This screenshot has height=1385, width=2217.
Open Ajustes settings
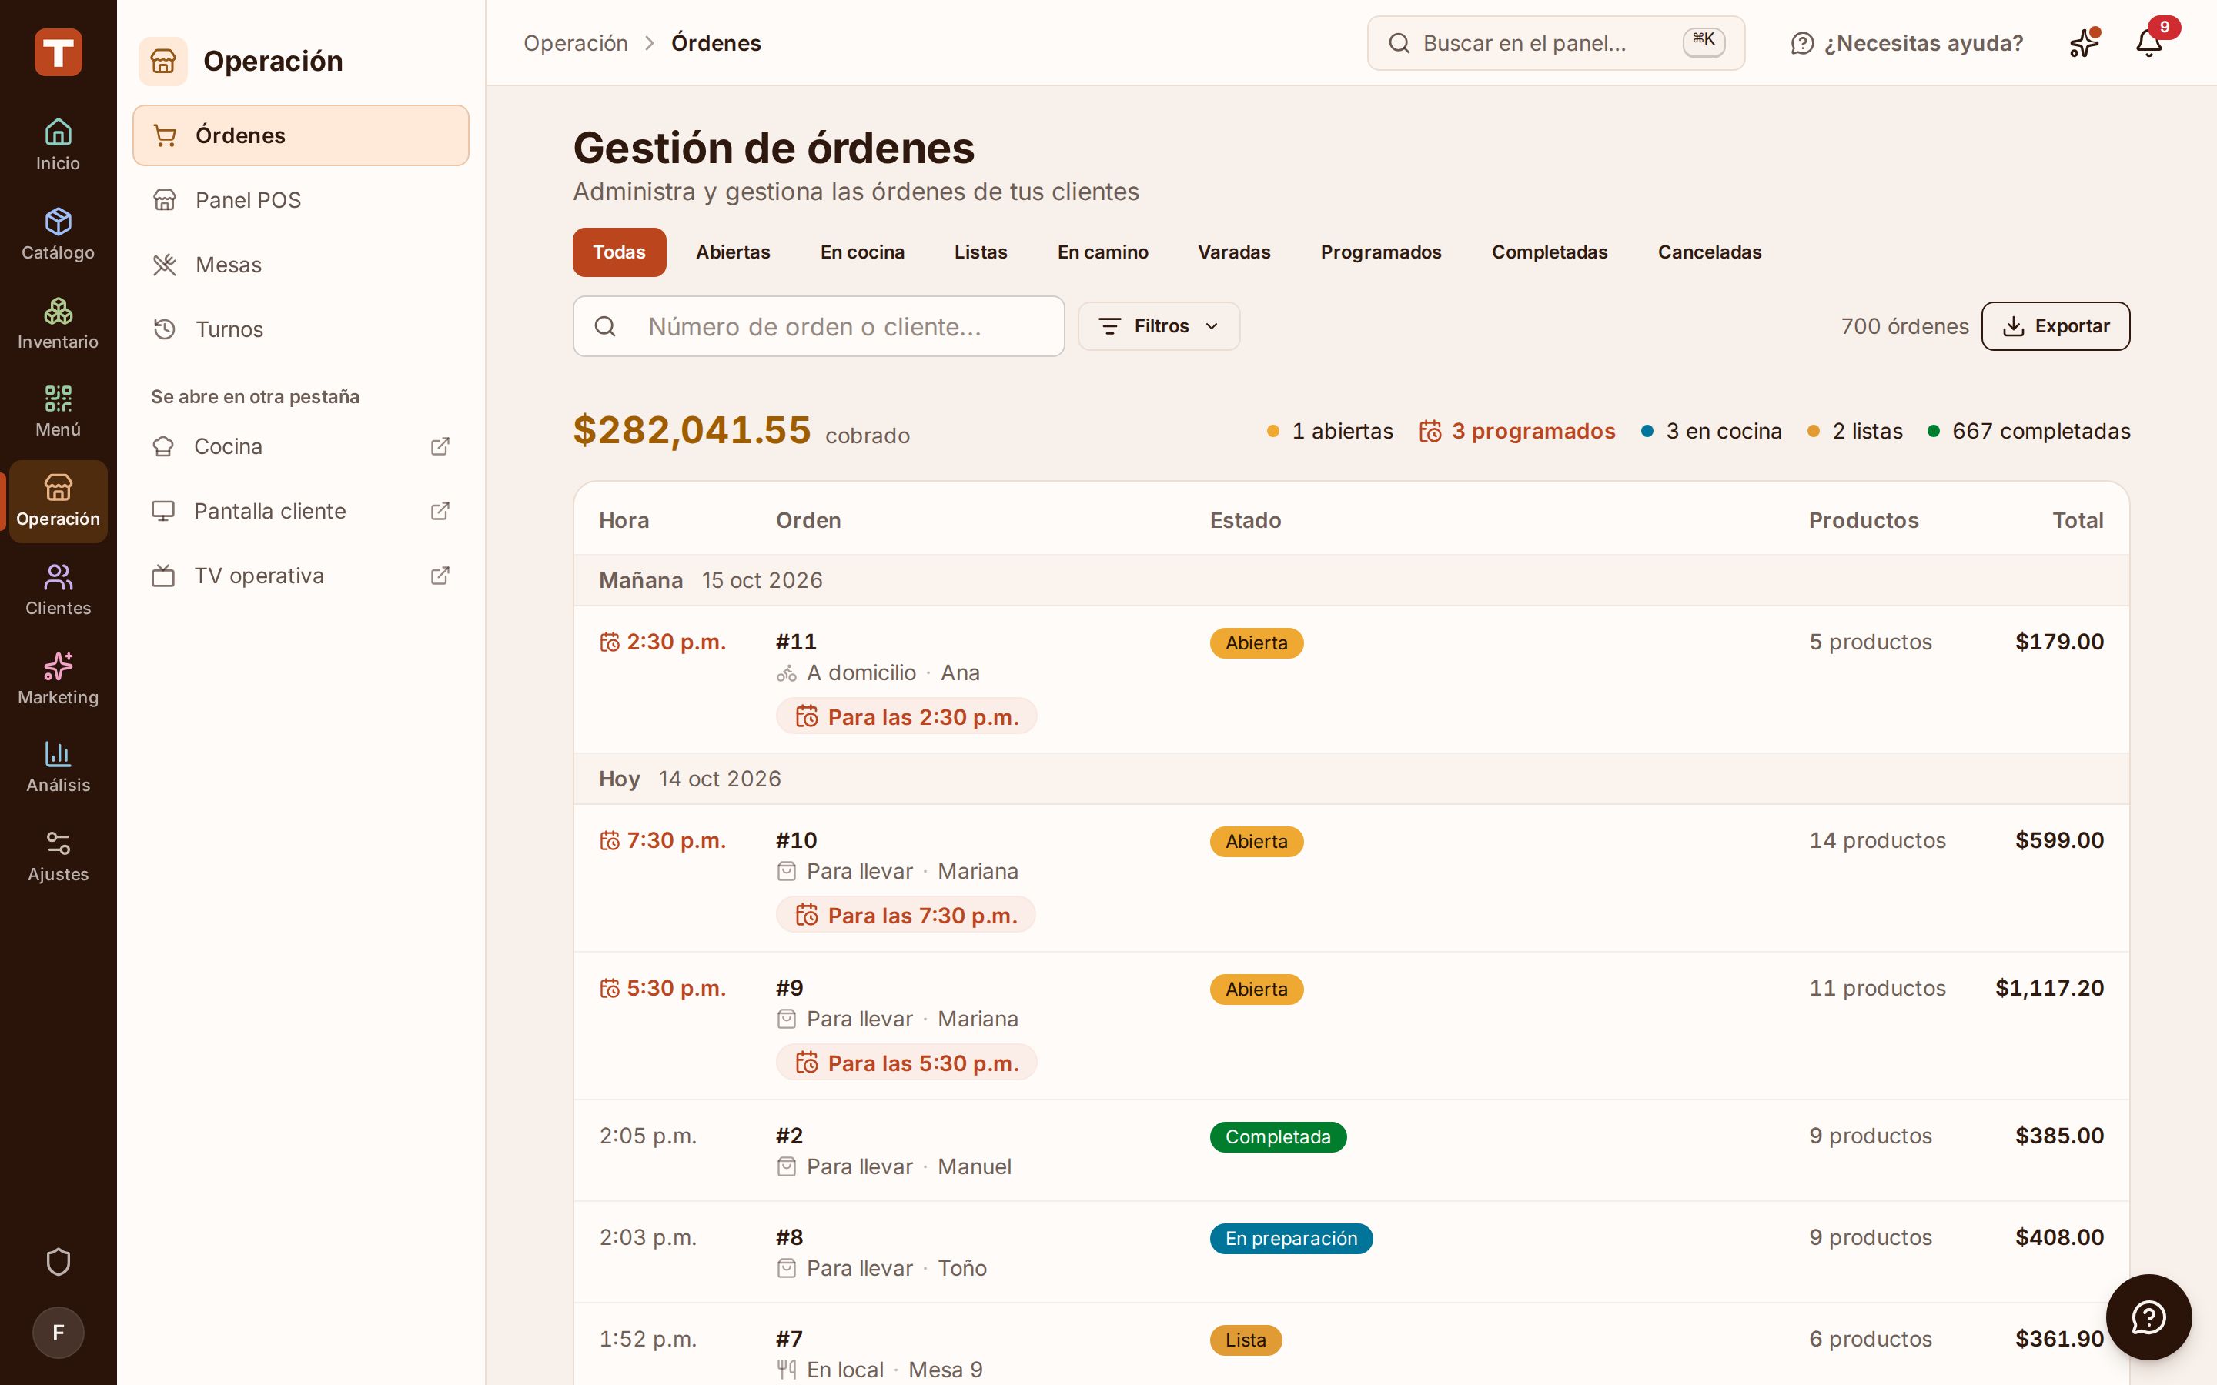click(x=58, y=856)
